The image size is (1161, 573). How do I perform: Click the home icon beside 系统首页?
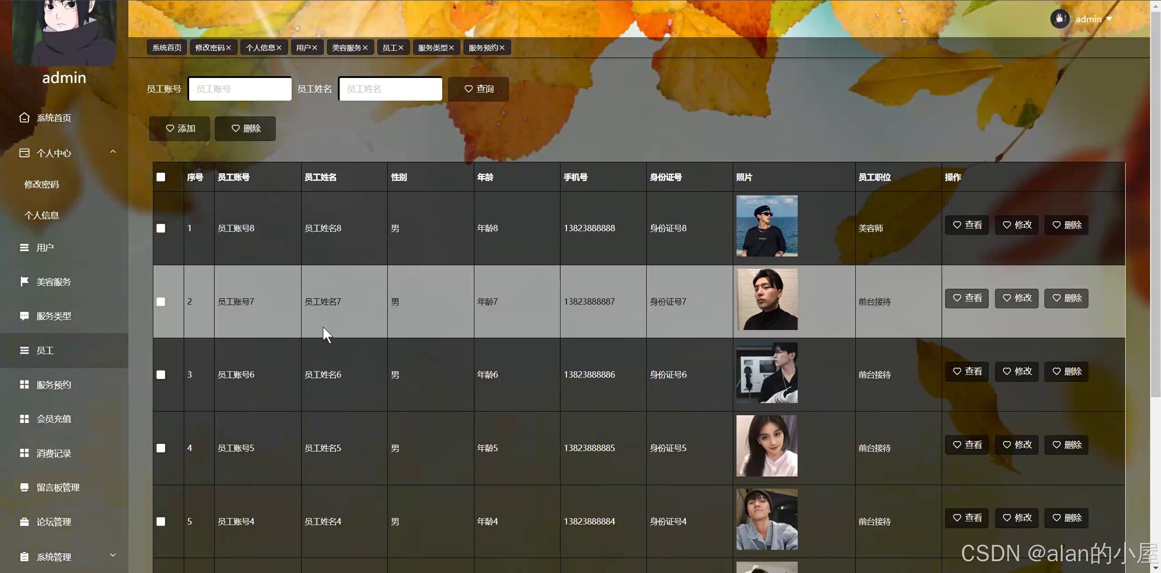tap(24, 118)
